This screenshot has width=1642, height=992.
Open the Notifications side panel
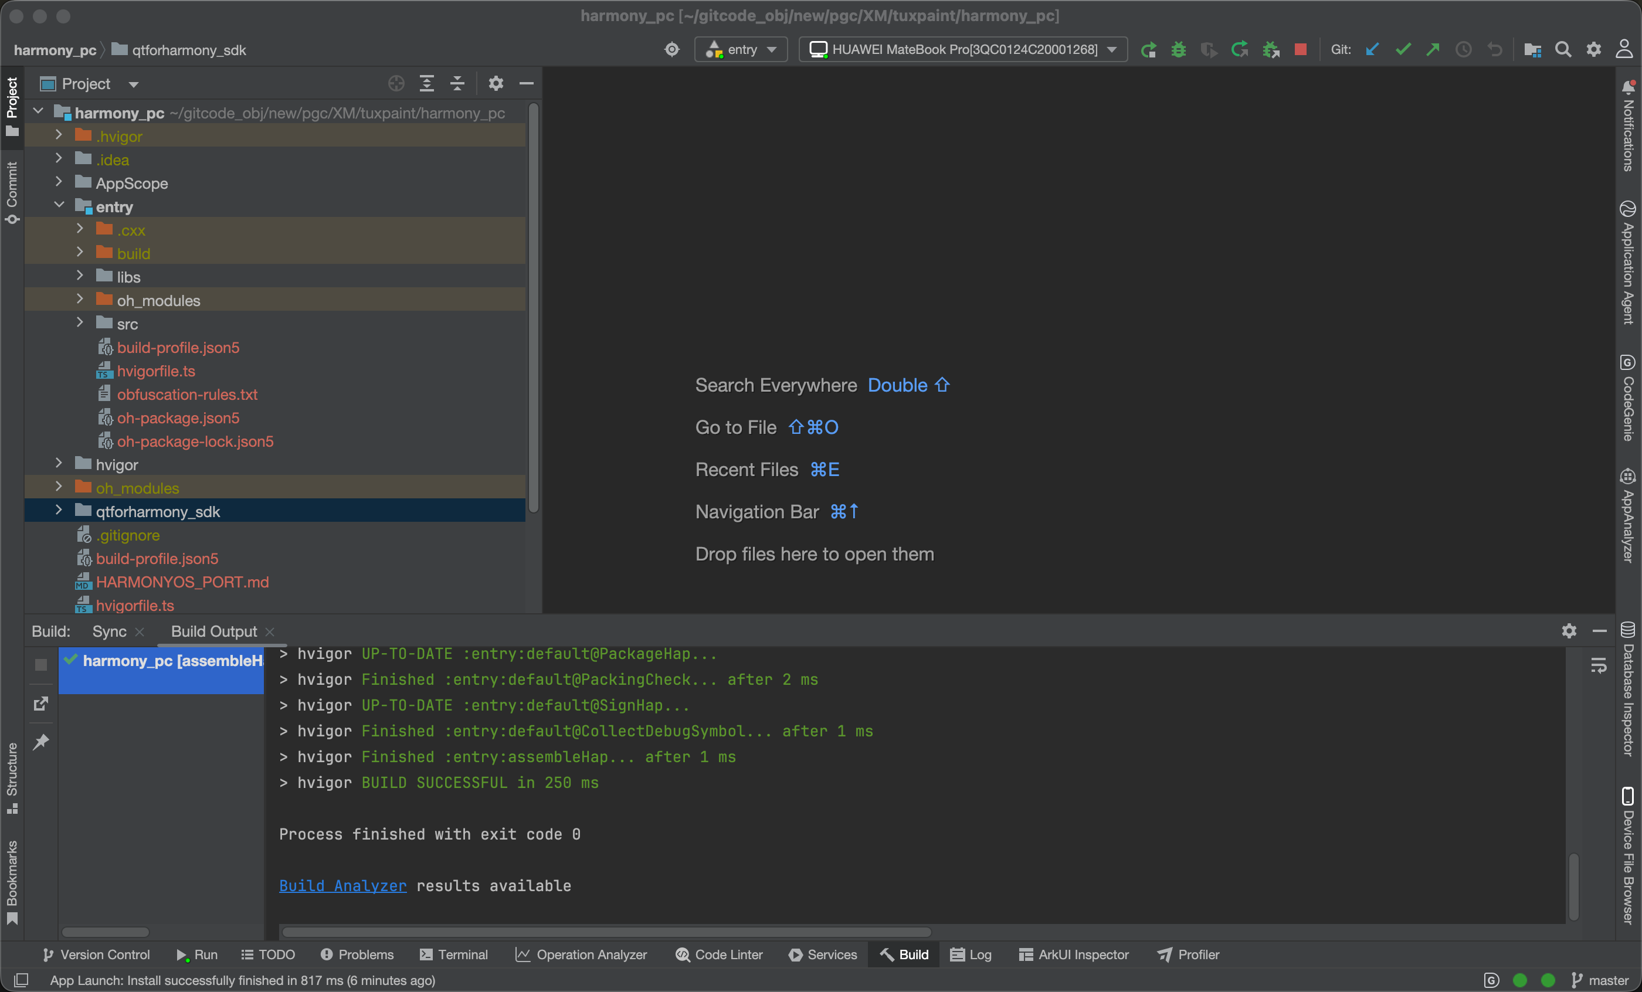click(x=1628, y=125)
